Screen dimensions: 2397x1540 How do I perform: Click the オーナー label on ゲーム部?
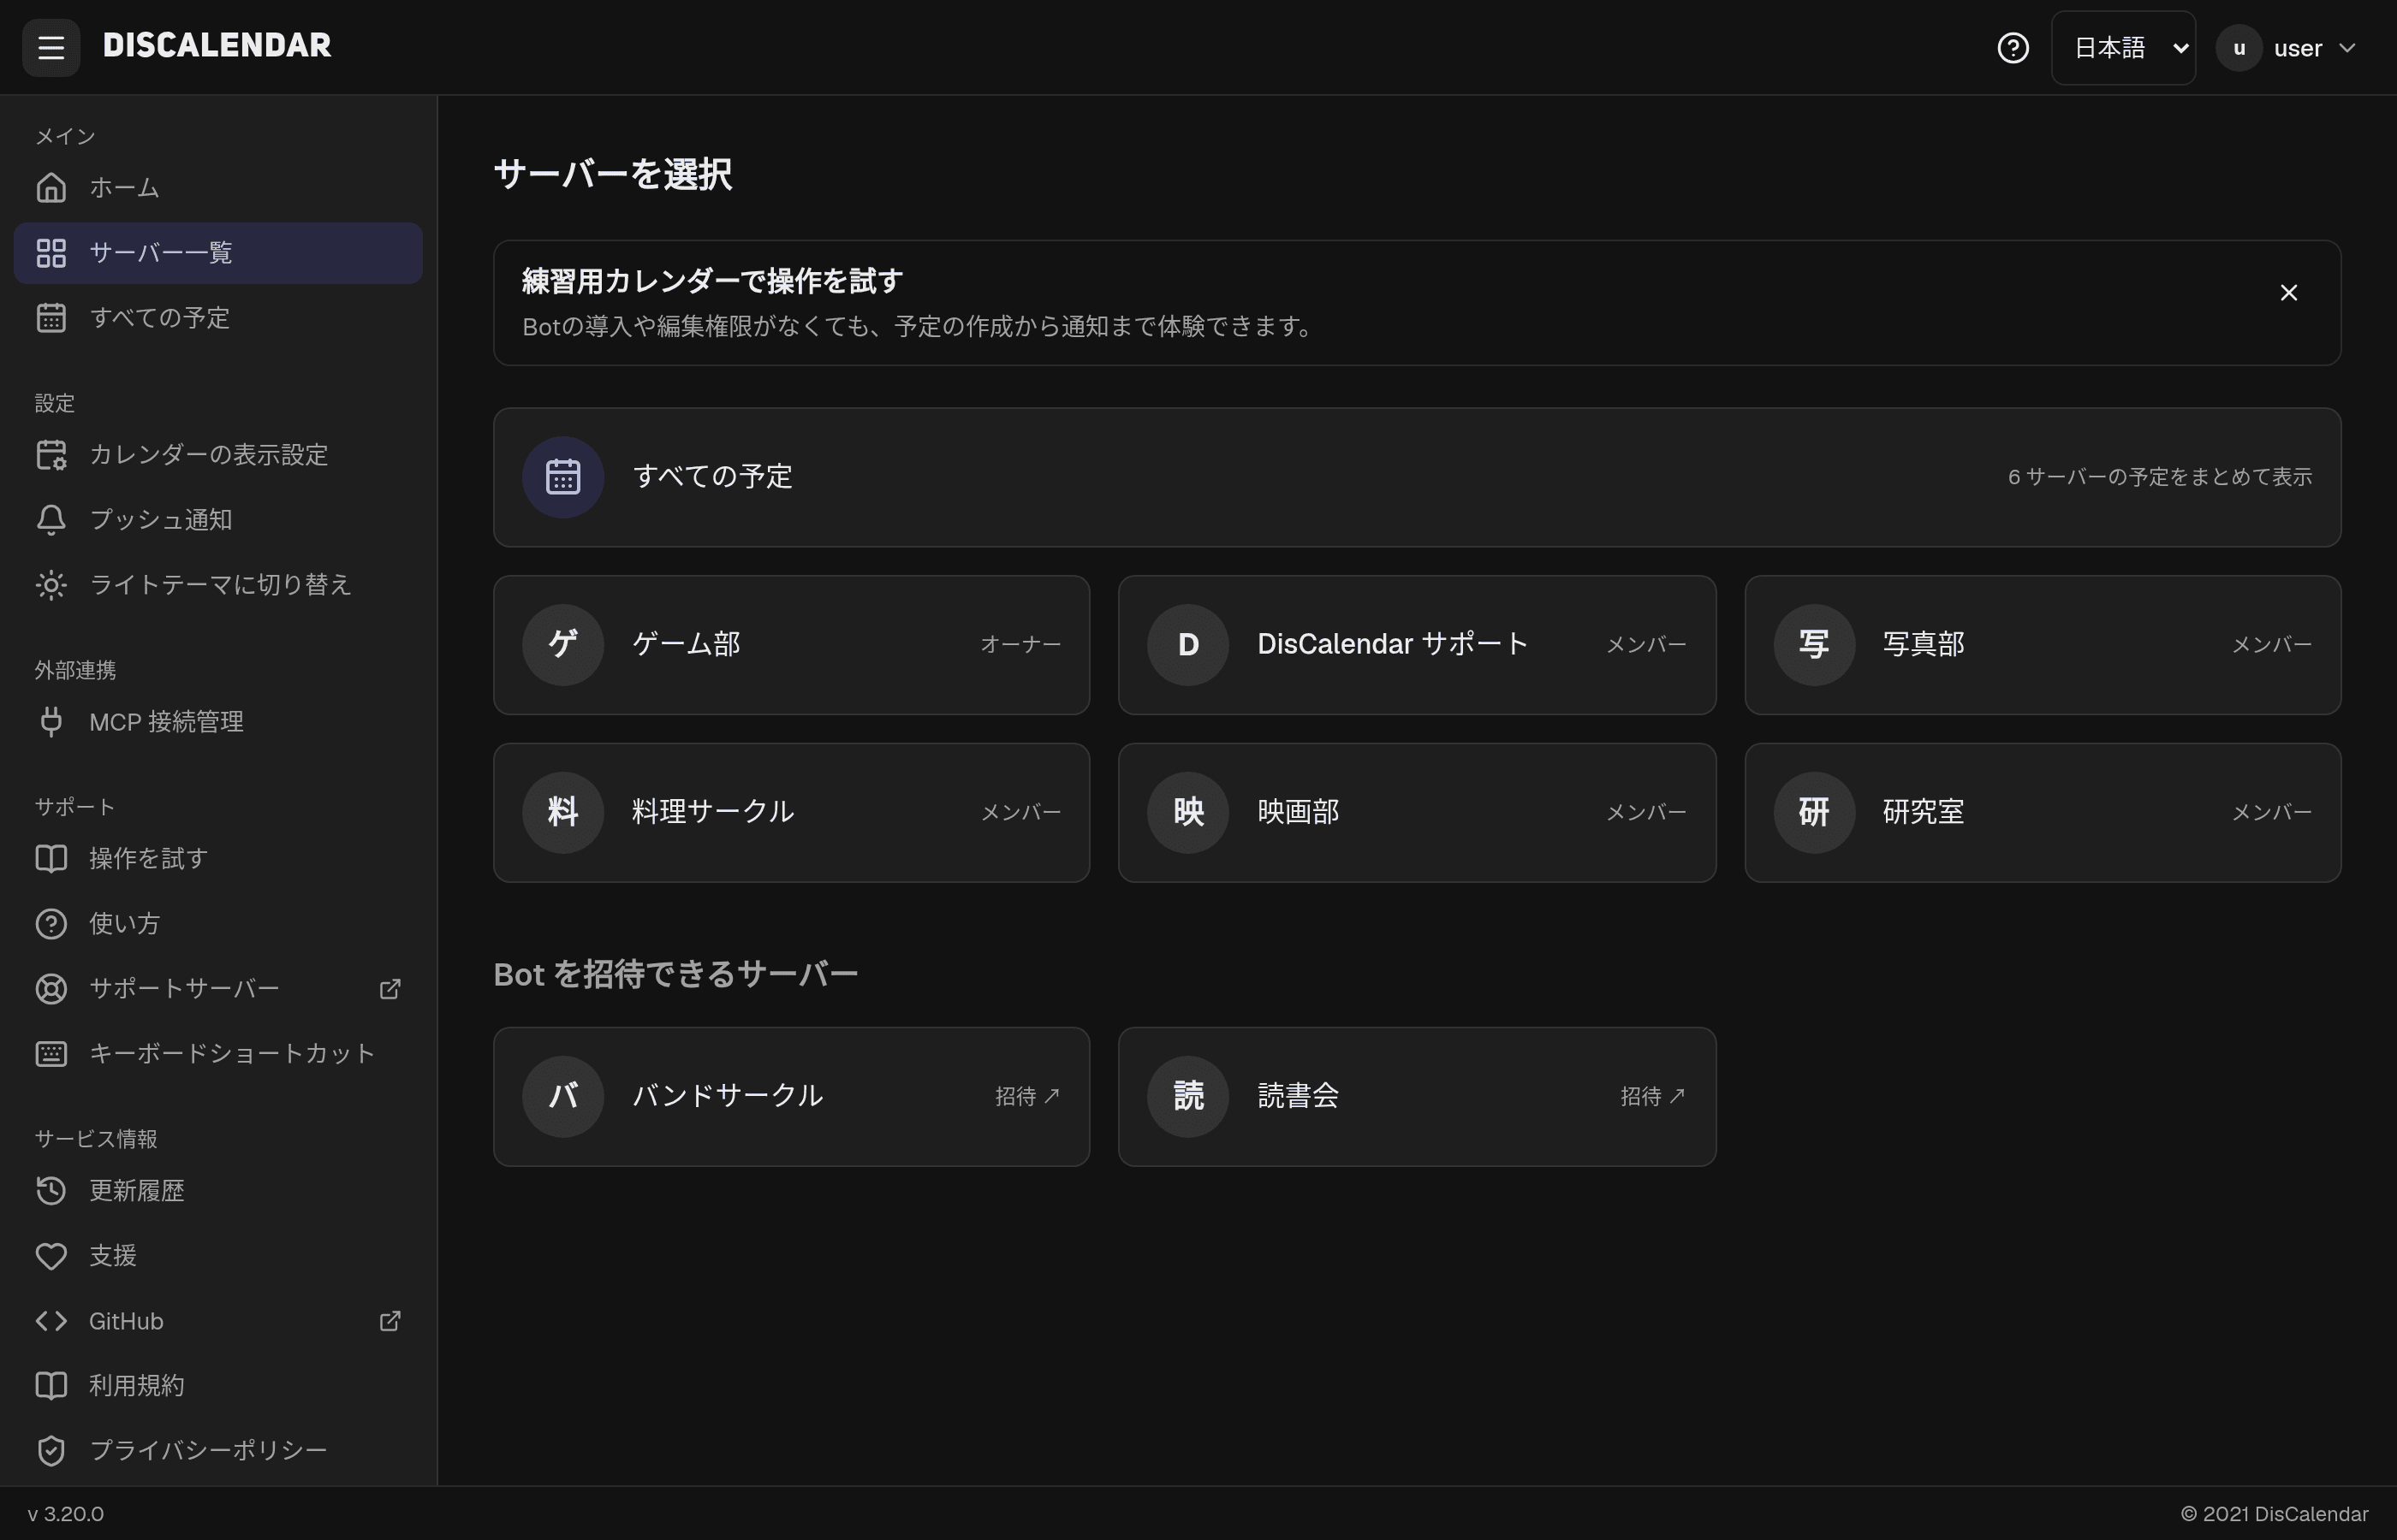point(1020,645)
